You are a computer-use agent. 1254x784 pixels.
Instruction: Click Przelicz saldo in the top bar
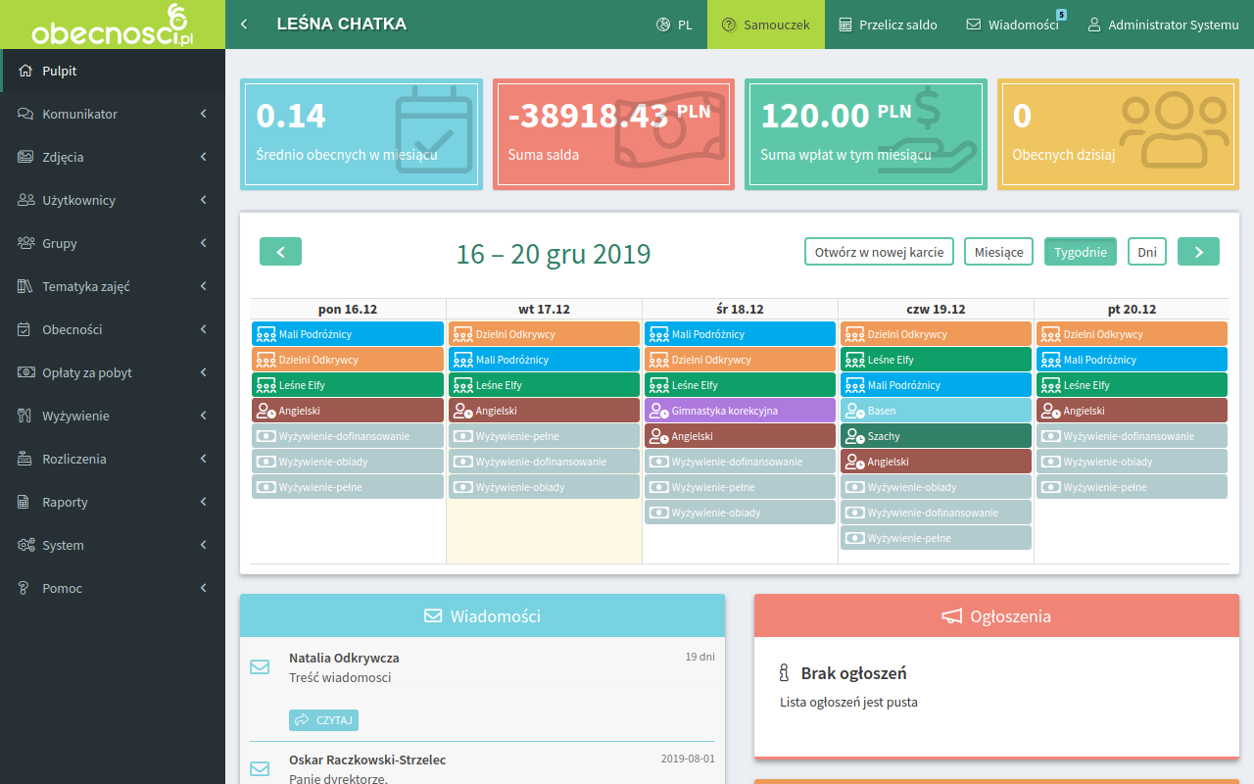tap(888, 24)
